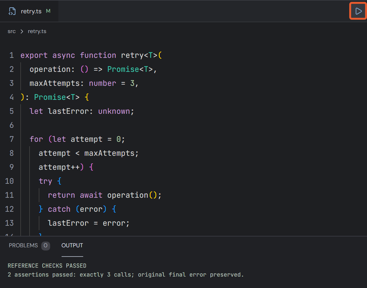Click 'async' keyword on line 1

tap(64, 55)
